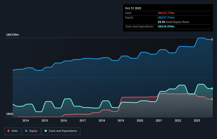Click the Debt row label in tooltip
Screen dimensions: 217x139
(x=128, y=13)
